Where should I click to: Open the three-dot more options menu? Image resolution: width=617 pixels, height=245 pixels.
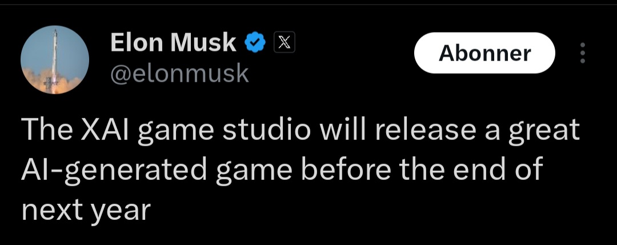583,53
